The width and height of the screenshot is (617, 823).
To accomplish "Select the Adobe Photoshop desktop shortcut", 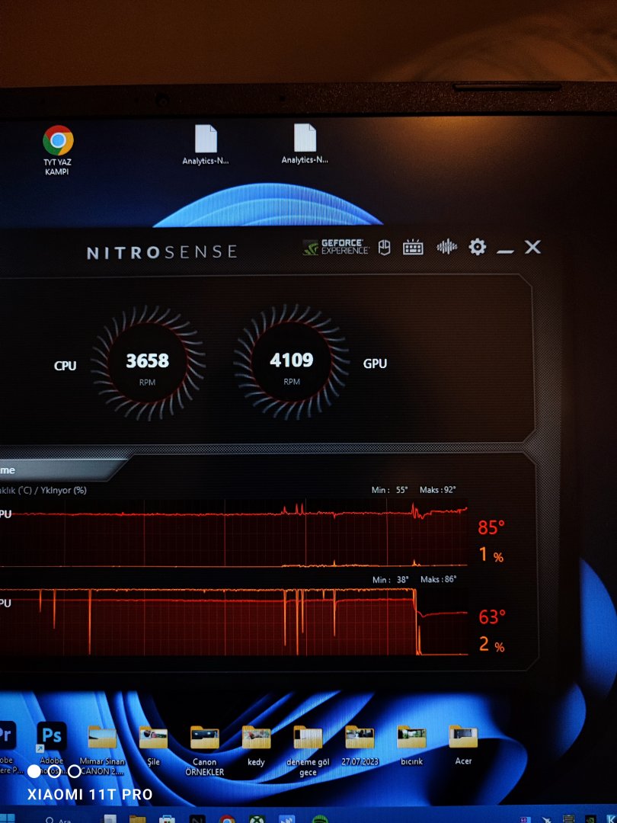I will click(52, 748).
